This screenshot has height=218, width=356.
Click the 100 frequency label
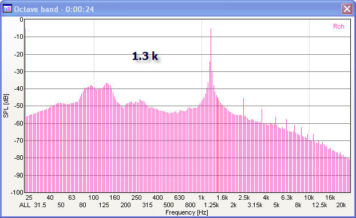93,197
